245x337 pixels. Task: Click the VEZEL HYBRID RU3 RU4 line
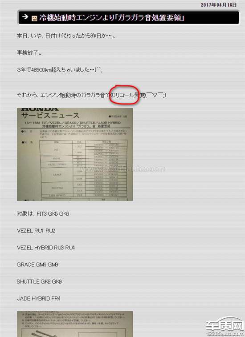tap(46, 248)
